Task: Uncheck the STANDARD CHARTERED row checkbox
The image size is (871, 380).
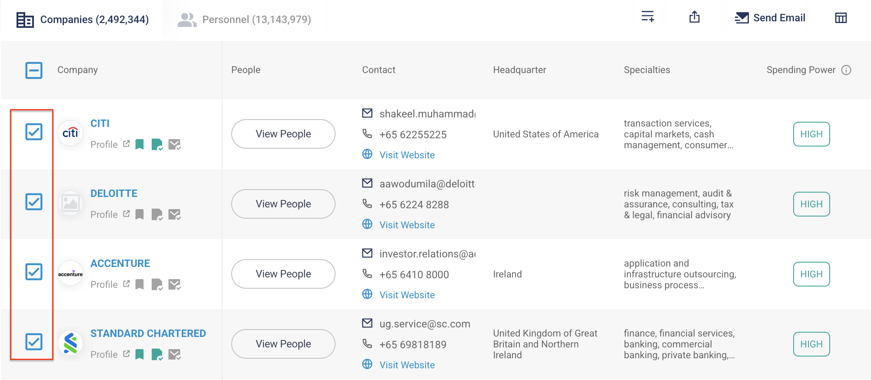Action: point(34,342)
